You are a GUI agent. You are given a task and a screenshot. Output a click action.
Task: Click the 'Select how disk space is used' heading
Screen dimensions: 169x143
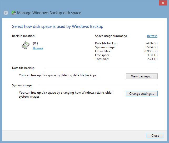58,27
